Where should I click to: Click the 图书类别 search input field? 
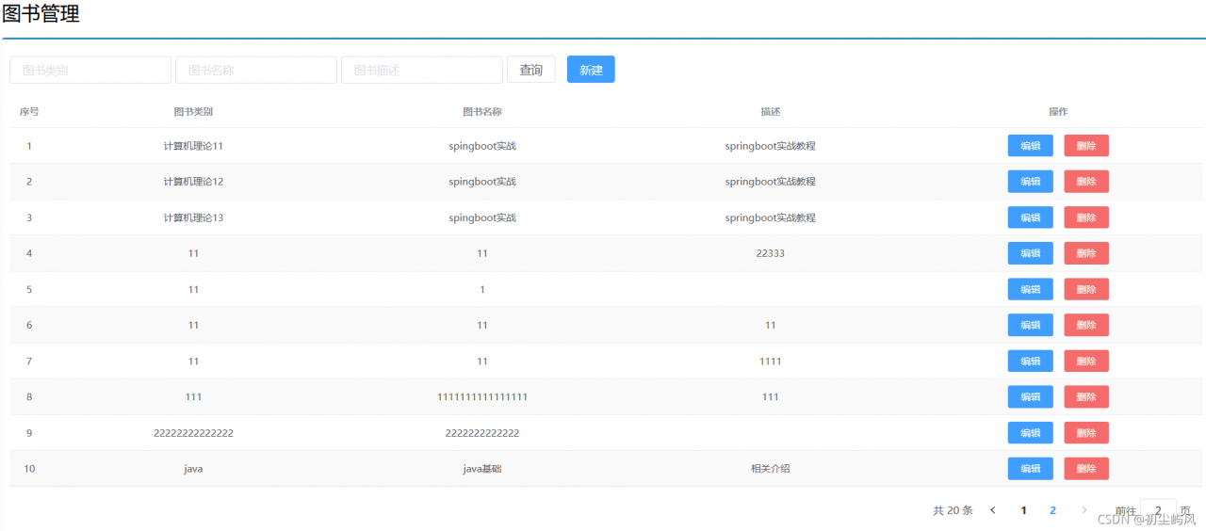[90, 70]
